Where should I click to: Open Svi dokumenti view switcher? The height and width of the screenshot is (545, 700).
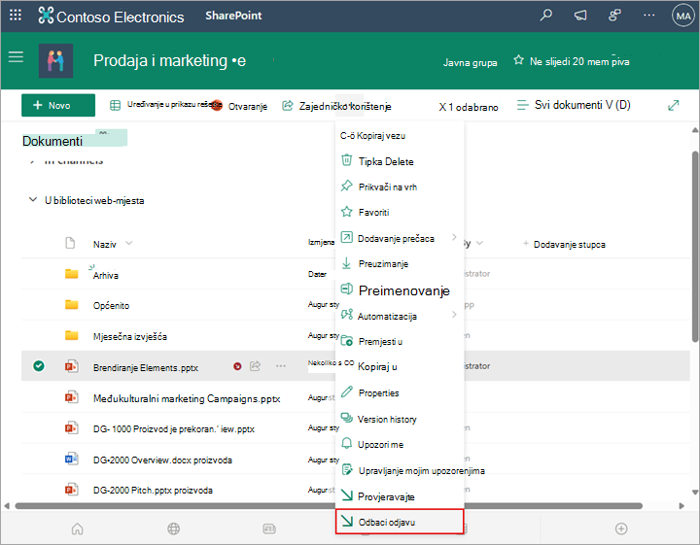click(574, 105)
